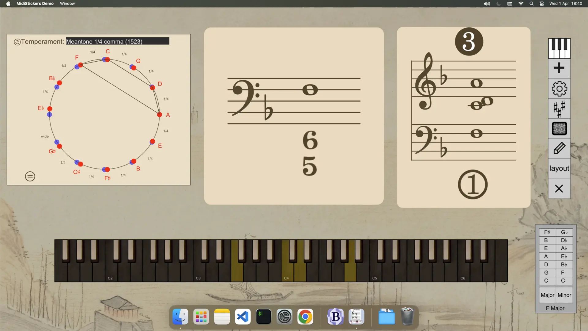The height and width of the screenshot is (331, 588).
Task: Open the hamburger menu on the temperament circle
Action: pos(30,176)
